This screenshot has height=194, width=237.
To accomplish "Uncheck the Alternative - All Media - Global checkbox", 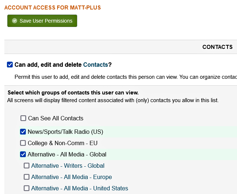I will [23, 154].
